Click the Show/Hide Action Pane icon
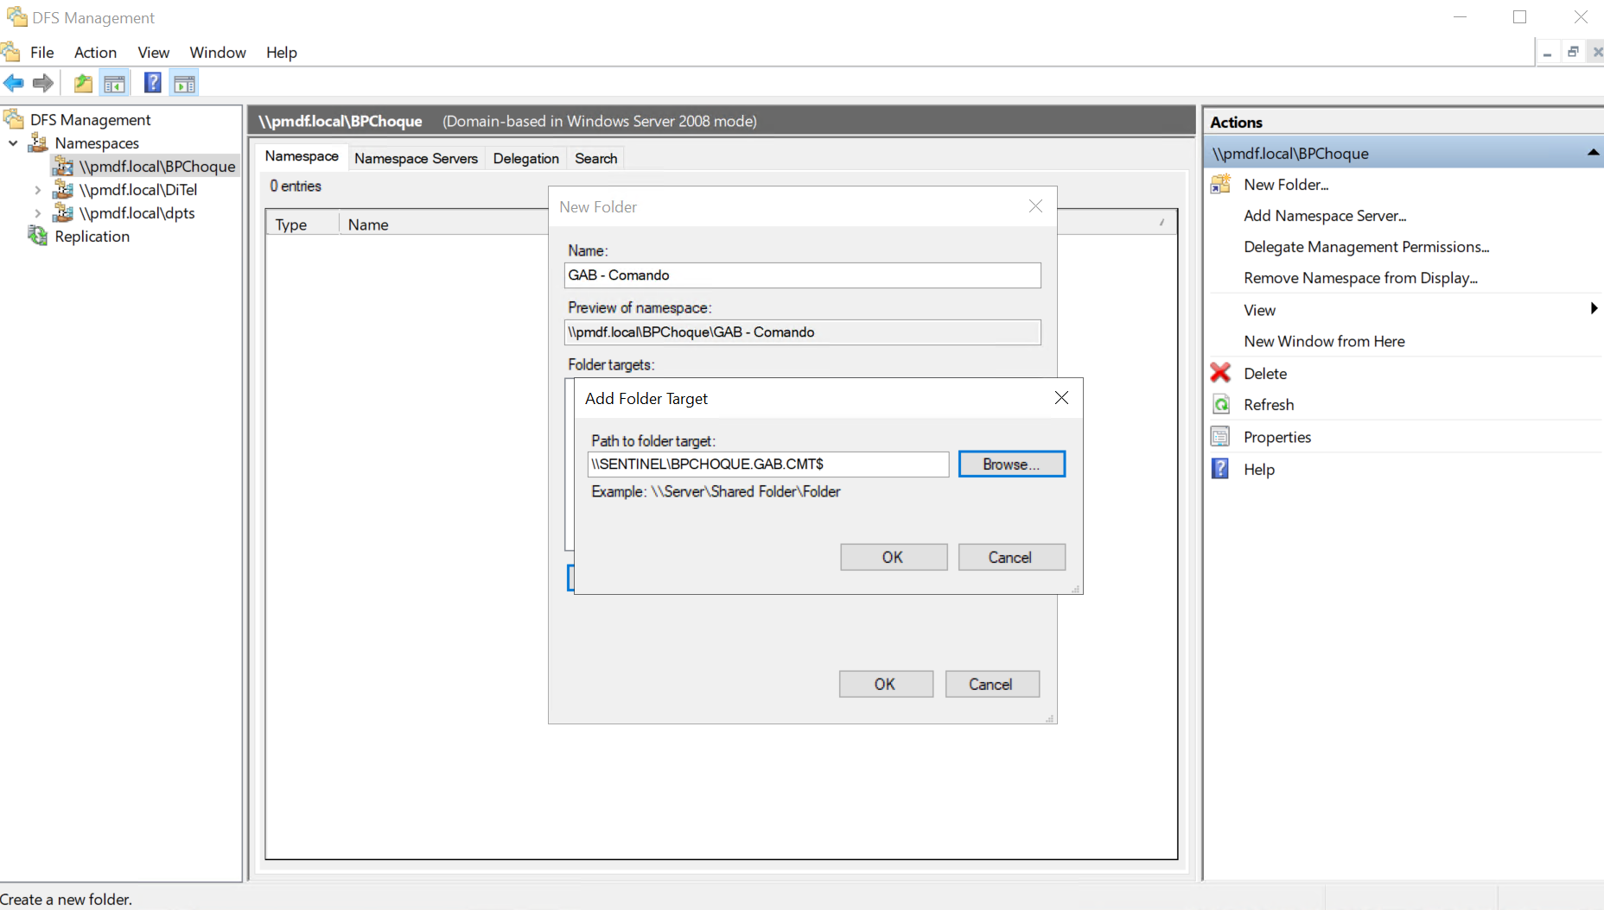The height and width of the screenshot is (910, 1604). point(184,84)
